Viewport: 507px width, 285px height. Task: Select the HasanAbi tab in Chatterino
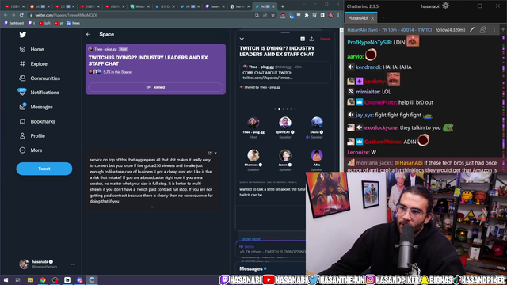click(358, 18)
